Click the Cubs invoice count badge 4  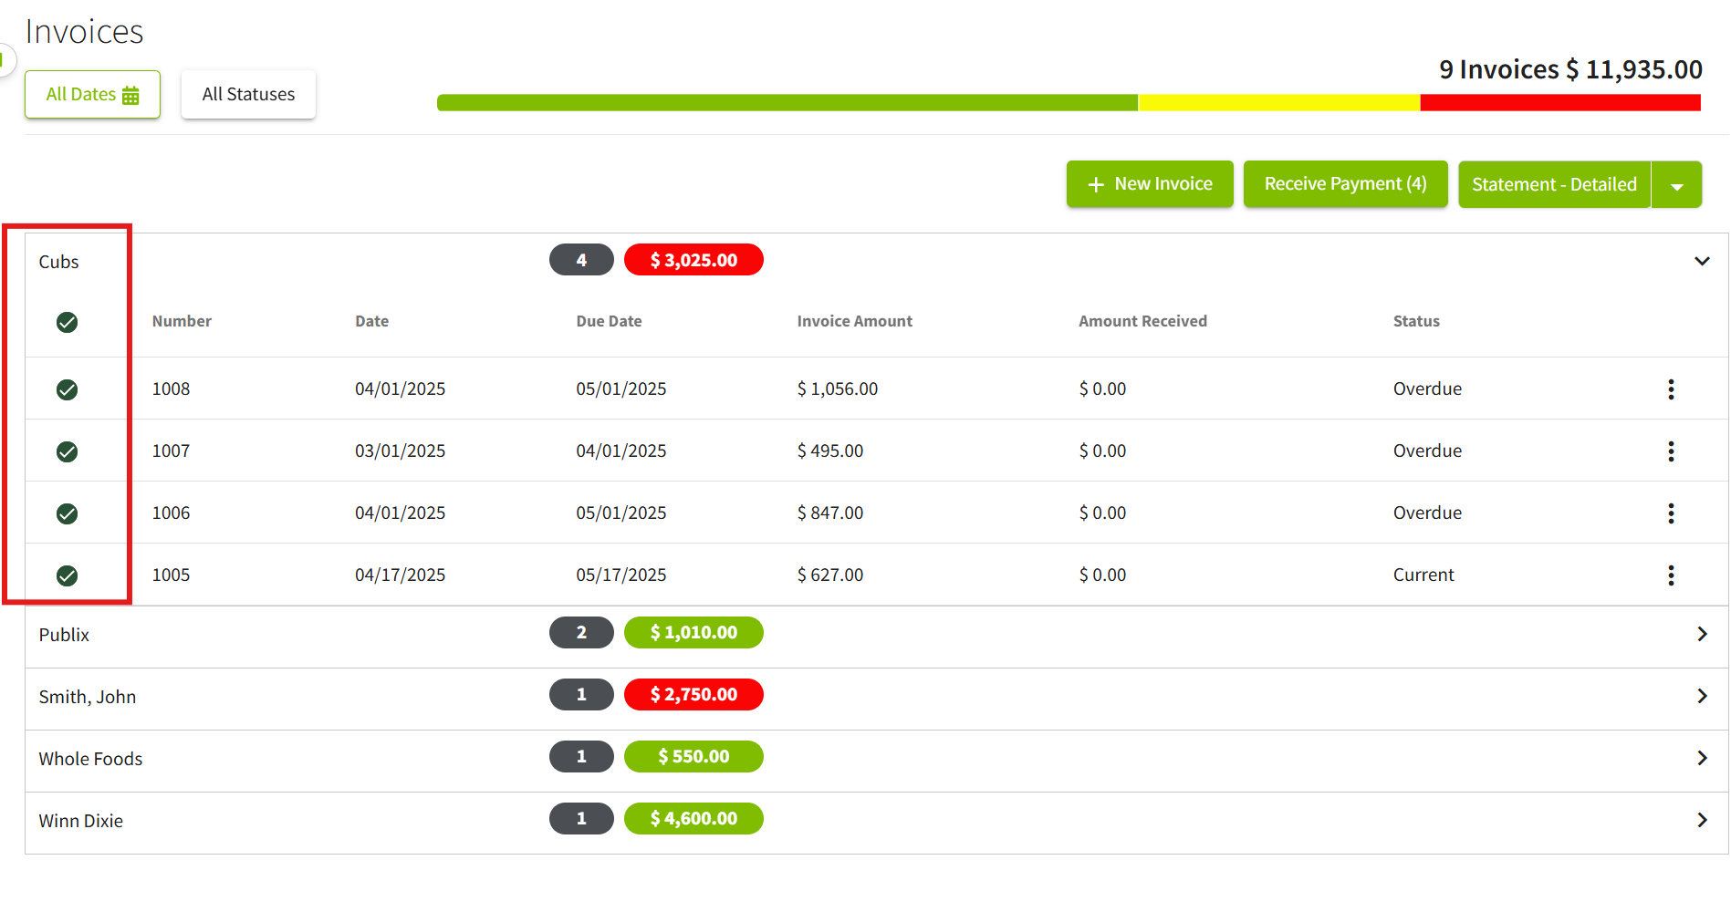click(x=581, y=260)
